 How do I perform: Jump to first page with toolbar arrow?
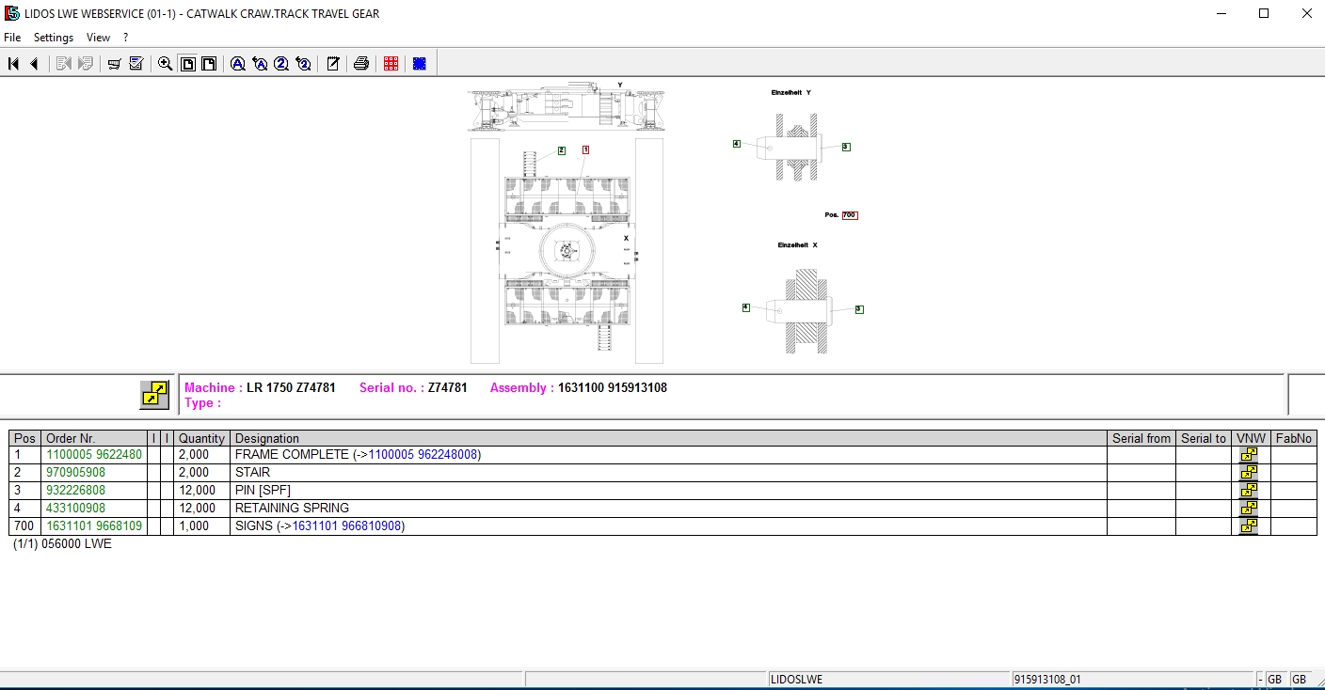tap(13, 64)
